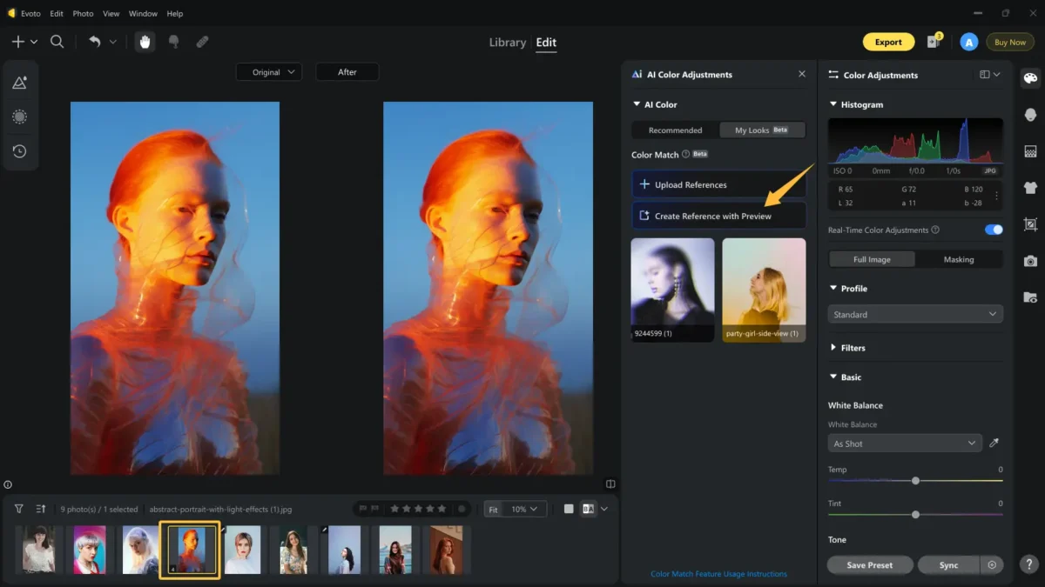Screen dimensions: 1045x587
Task: Collapse the Basic section
Action: coord(833,377)
